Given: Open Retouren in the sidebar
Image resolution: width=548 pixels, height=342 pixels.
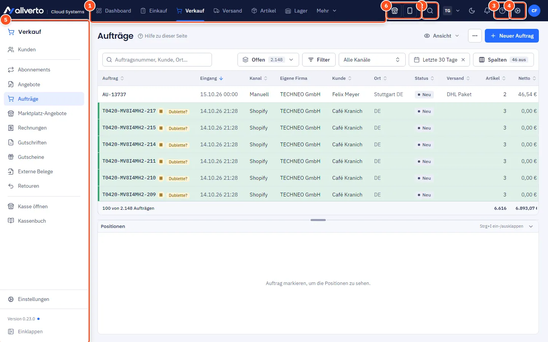Looking at the screenshot, I should coord(44,186).
